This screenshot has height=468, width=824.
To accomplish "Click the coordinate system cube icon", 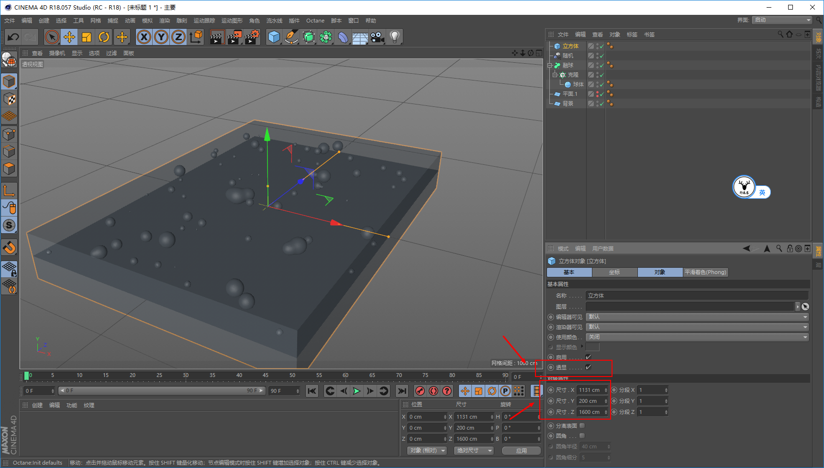I will (x=196, y=37).
